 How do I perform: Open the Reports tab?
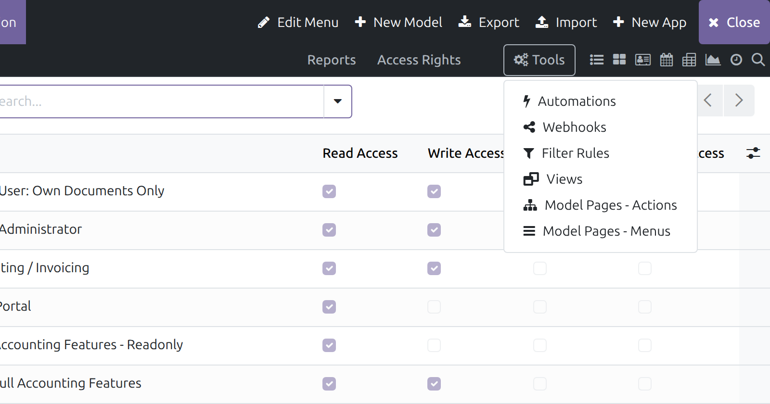(x=332, y=60)
